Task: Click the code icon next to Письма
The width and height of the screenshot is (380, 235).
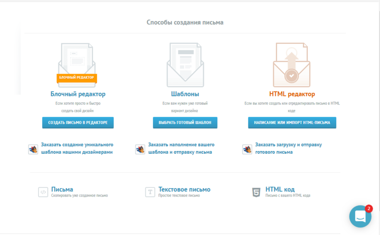Action: pos(43,192)
